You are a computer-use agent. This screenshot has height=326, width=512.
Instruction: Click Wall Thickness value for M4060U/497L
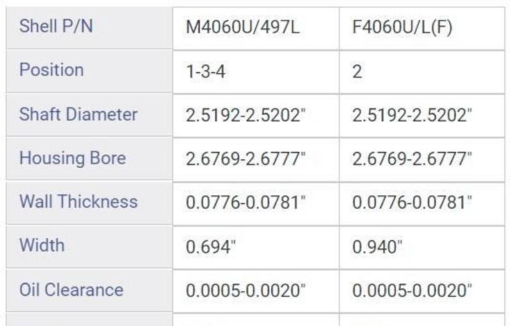pyautogui.click(x=246, y=203)
